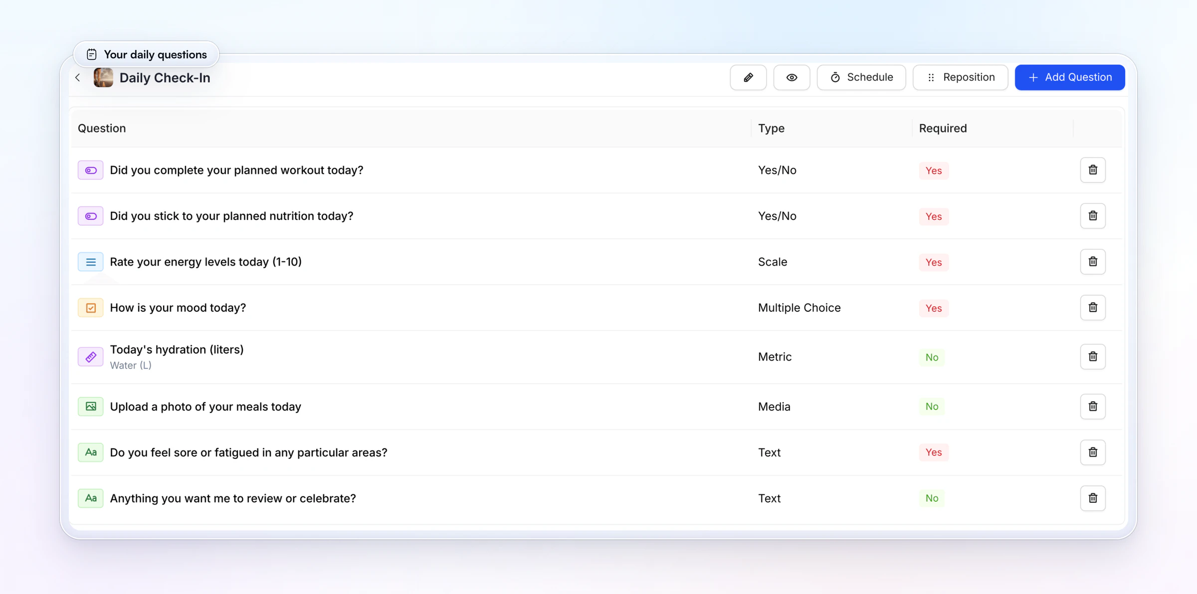This screenshot has width=1197, height=594.
Task: Click the pencil edit button
Action: tap(748, 77)
